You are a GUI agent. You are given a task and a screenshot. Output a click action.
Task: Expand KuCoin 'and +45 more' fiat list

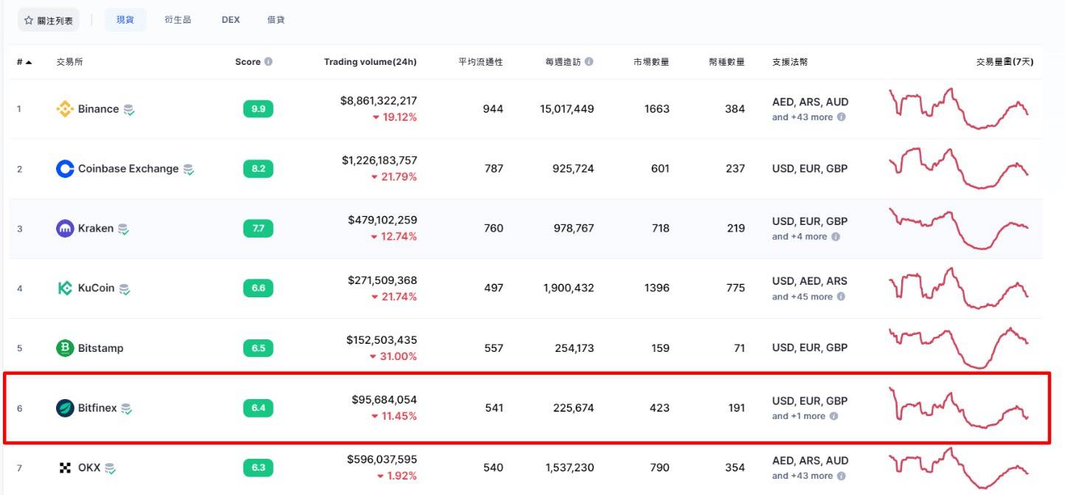[802, 297]
